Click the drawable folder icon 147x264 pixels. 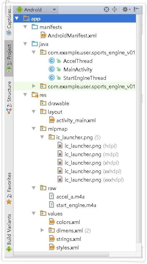click(43, 103)
